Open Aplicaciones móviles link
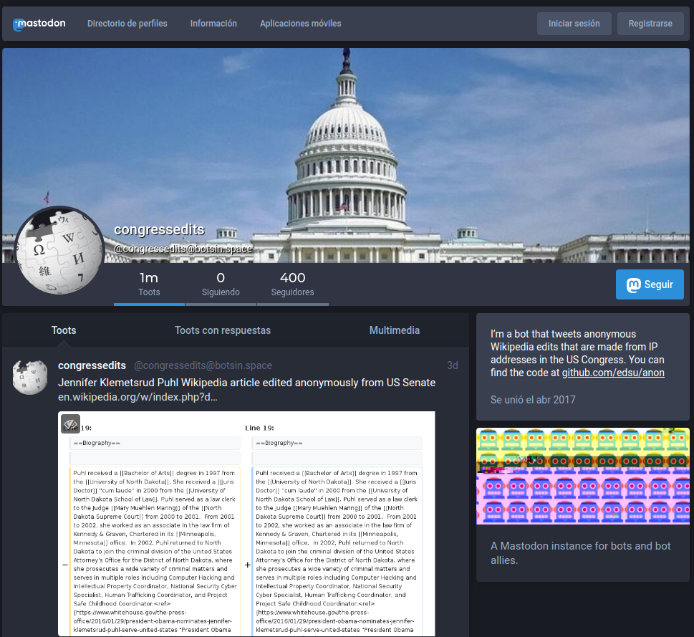The width and height of the screenshot is (694, 637). click(301, 24)
